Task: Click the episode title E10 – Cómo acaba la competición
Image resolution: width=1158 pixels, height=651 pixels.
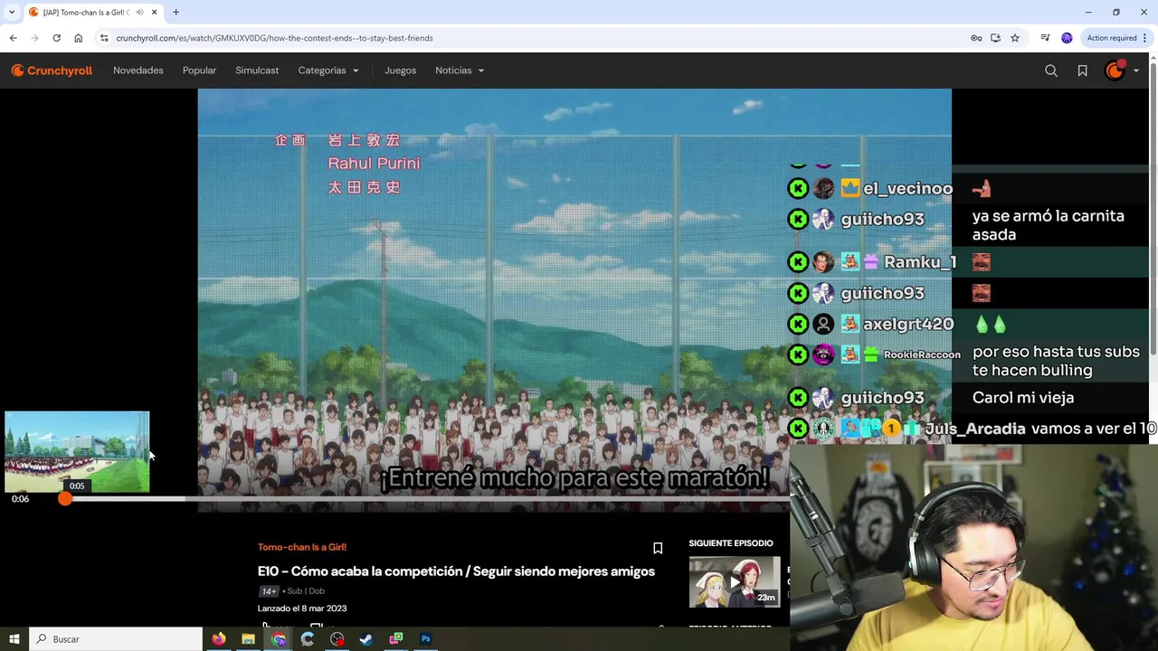Action: pos(456,571)
